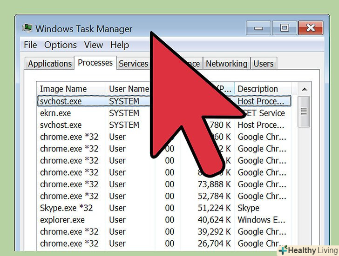
Task: Switch to the Networking tab
Action: pyautogui.click(x=226, y=63)
